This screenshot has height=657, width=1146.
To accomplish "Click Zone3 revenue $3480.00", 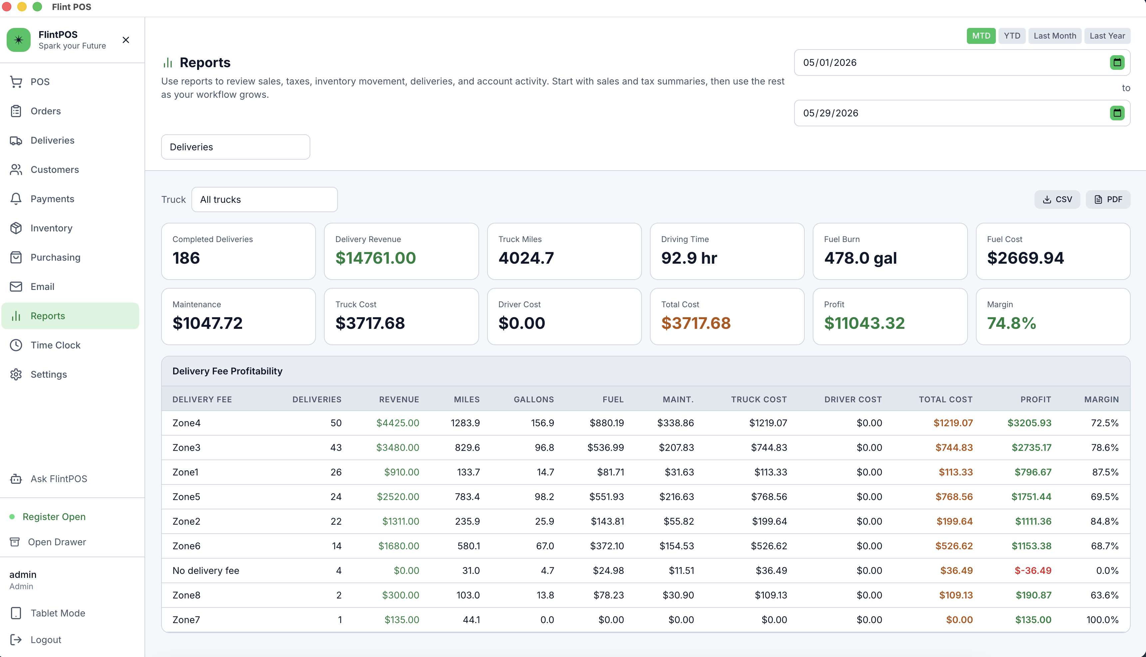I will pyautogui.click(x=398, y=448).
